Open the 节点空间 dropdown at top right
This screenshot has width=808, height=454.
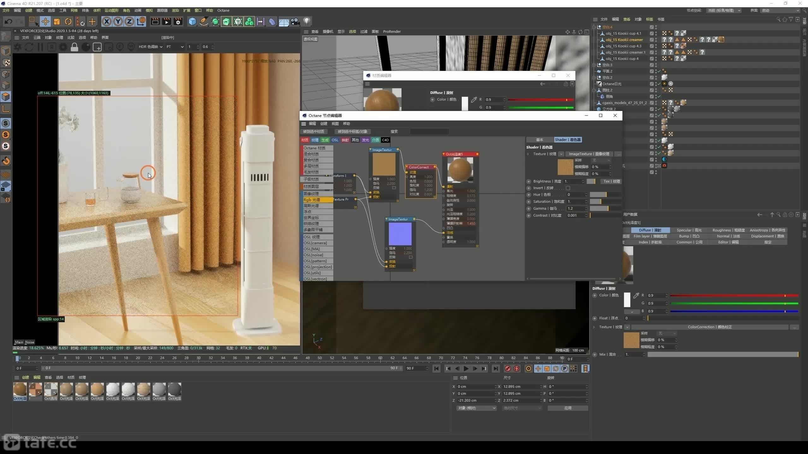[x=724, y=10]
